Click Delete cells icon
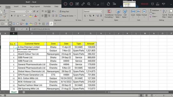 point(139,11)
